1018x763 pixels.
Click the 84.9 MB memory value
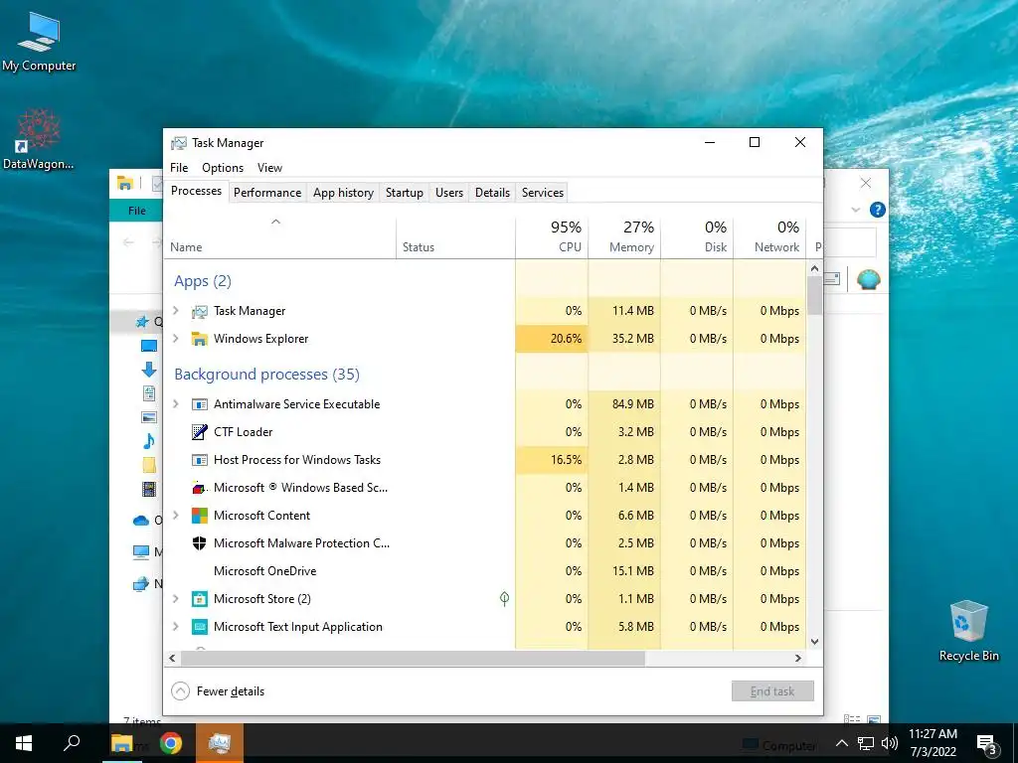click(633, 404)
